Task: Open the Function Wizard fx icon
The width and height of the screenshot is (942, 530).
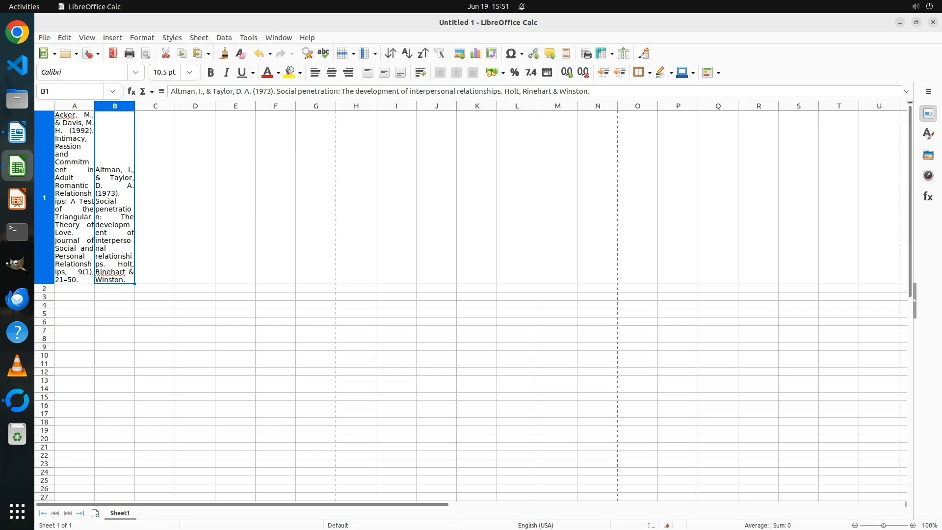Action: (131, 91)
